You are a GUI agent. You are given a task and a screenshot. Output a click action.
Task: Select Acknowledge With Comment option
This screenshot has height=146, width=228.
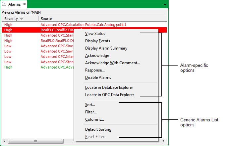[112, 63]
